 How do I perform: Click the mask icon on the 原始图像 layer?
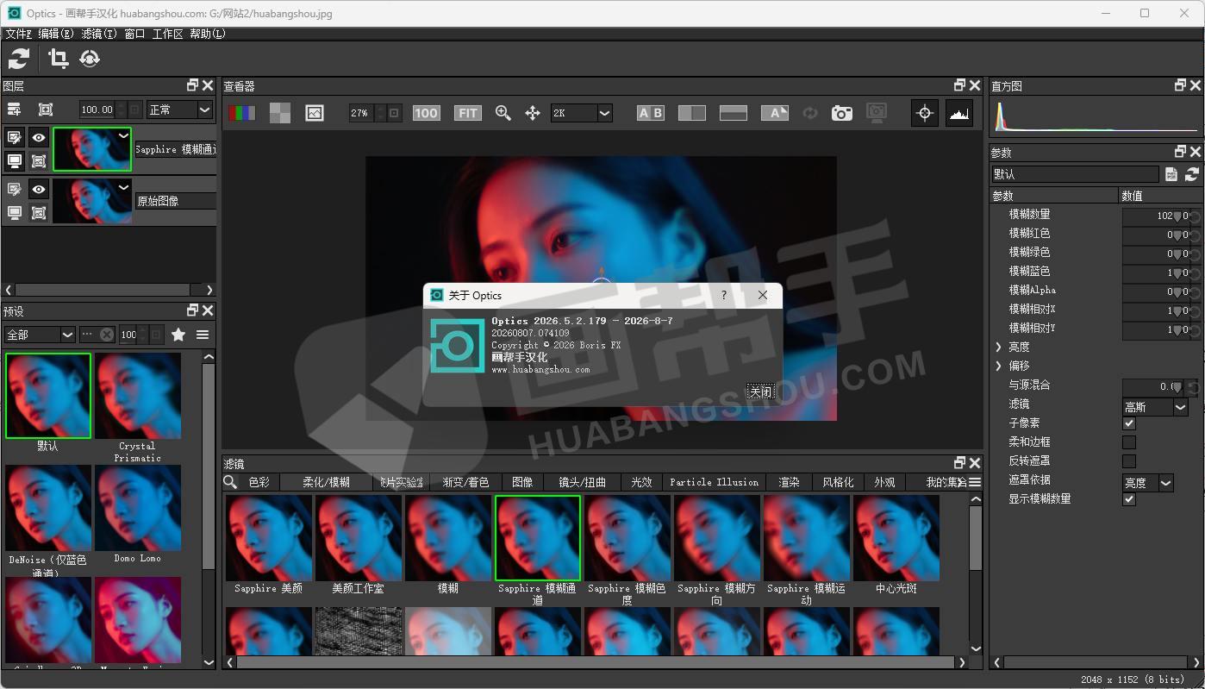pyautogui.click(x=39, y=212)
